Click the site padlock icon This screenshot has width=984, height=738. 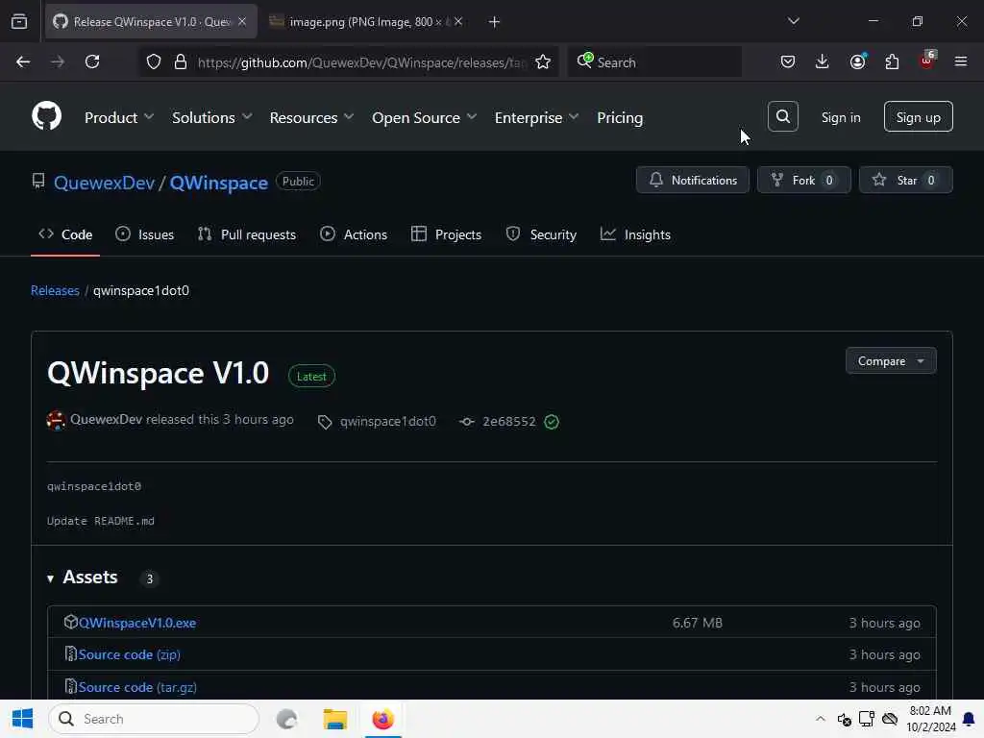coord(180,62)
